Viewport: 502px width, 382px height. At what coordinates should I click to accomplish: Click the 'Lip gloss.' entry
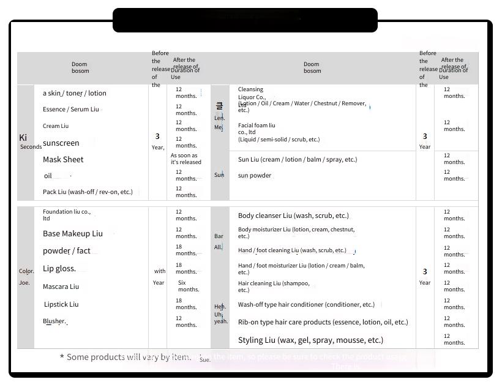point(59,268)
